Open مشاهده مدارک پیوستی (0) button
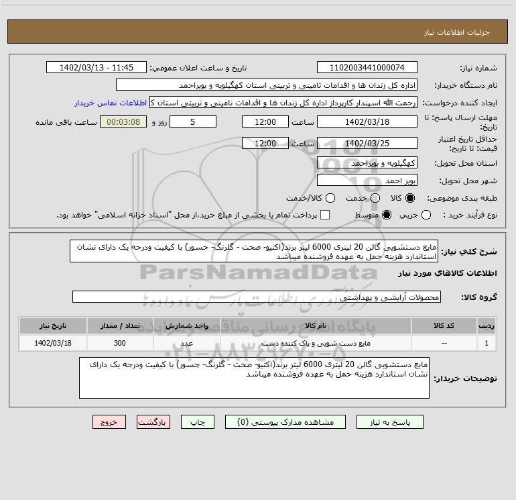Image resolution: width=516 pixels, height=500 pixels. tap(285, 422)
